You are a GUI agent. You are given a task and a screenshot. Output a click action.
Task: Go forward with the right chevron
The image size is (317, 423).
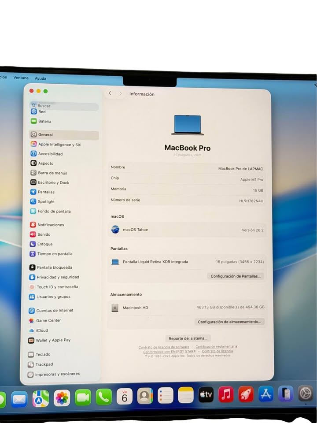pos(120,93)
